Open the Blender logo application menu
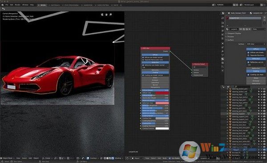Image resolution: width=267 pixels, height=163 pixels. pyautogui.click(x=2, y=5)
